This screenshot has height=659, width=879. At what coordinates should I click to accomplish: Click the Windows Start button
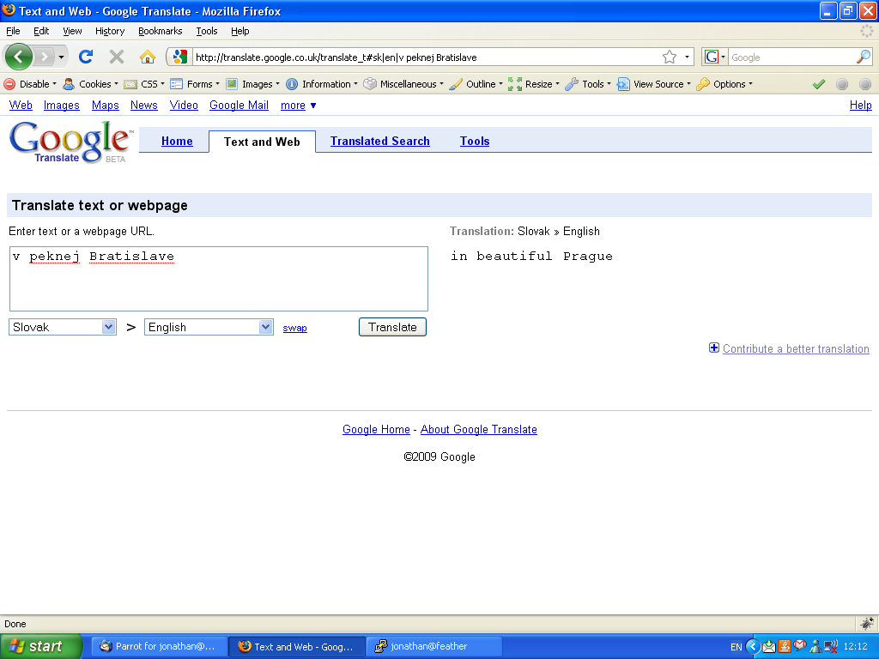41,646
